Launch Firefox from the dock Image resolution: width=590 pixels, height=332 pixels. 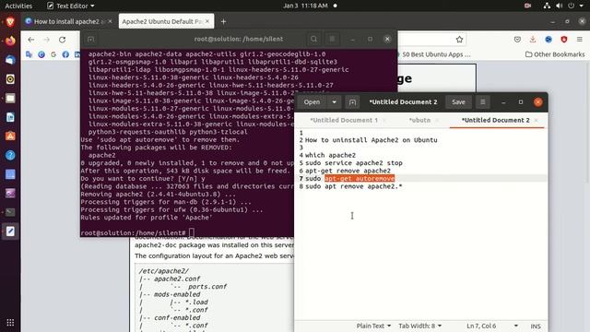coord(10,41)
